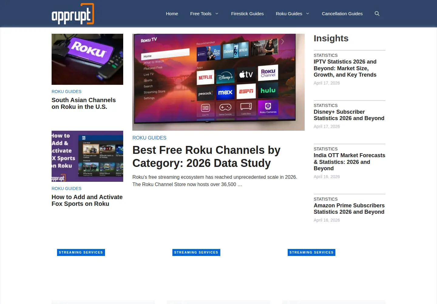Click STATISTICS label above IPTV Statistics
Viewport: 437px width, 304px height.
326,55
